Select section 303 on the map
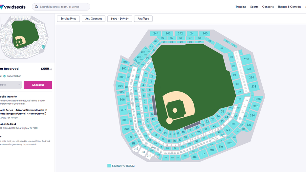Screen dimensions: 306x172 click(122, 77)
